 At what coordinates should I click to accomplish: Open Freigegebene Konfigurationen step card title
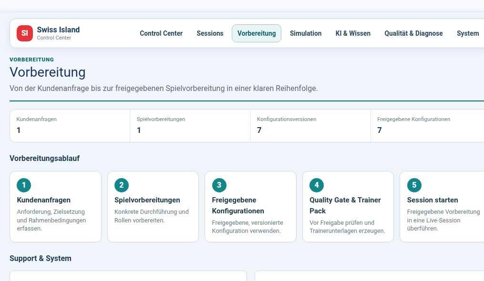pyautogui.click(x=238, y=205)
